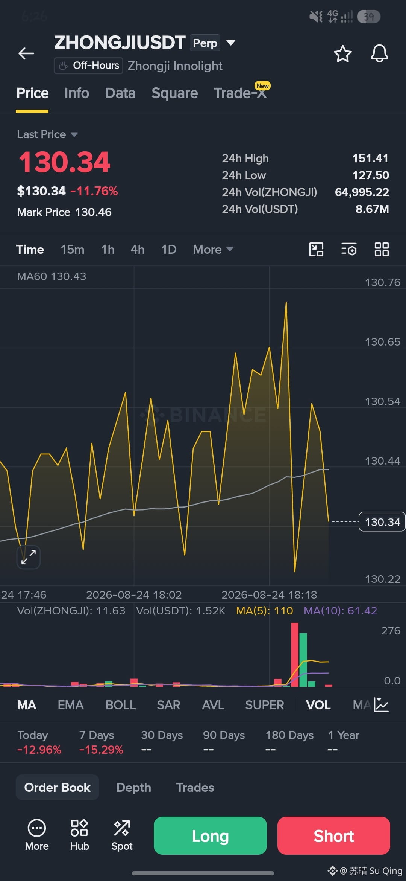406x881 pixels.
Task: Switch to the Data tab
Action: point(120,93)
